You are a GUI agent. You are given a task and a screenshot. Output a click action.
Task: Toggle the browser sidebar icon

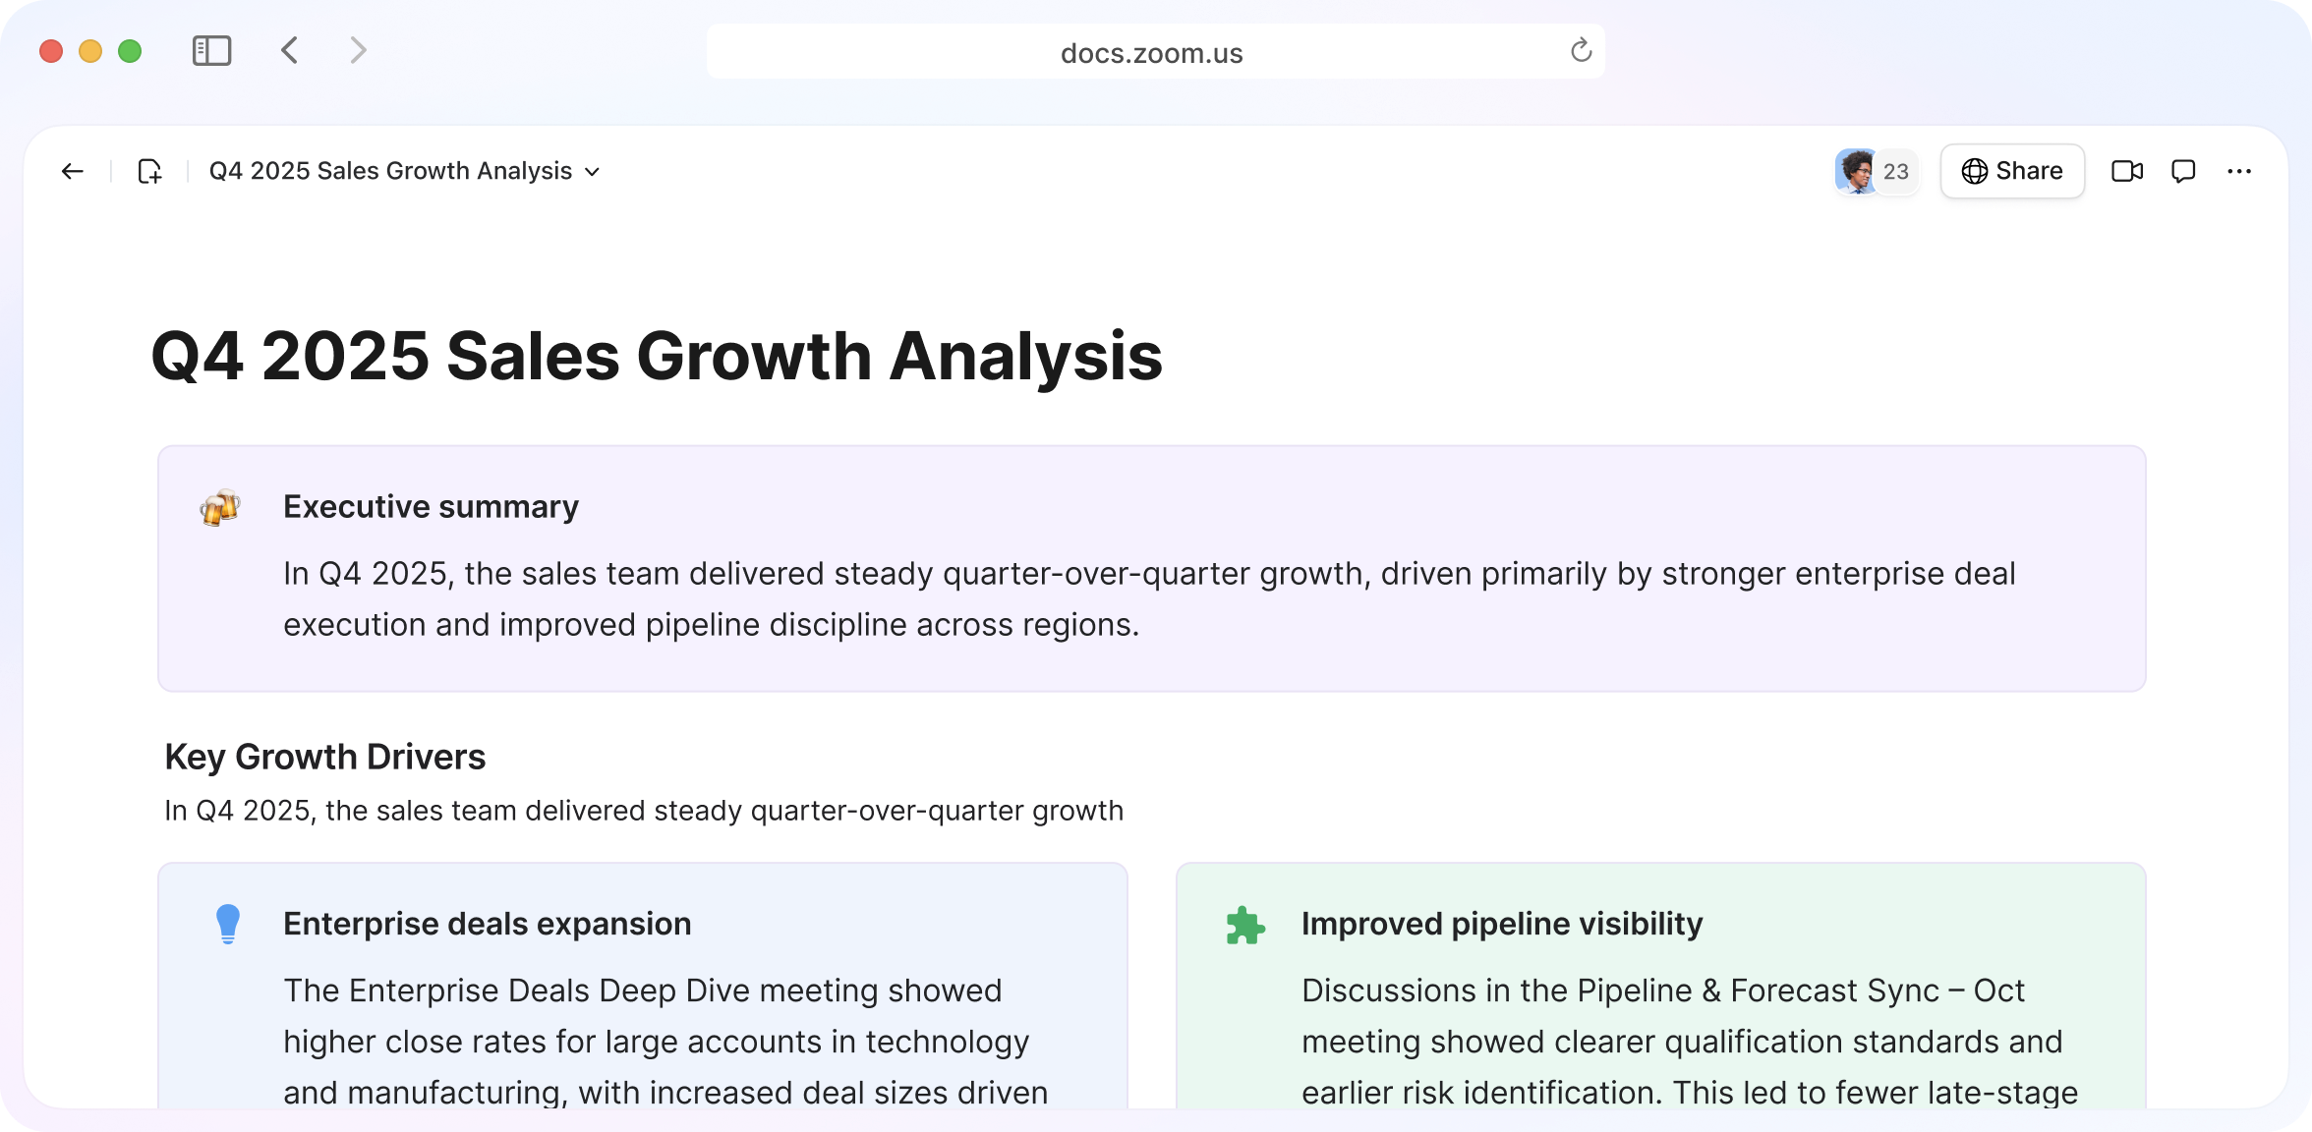(211, 51)
